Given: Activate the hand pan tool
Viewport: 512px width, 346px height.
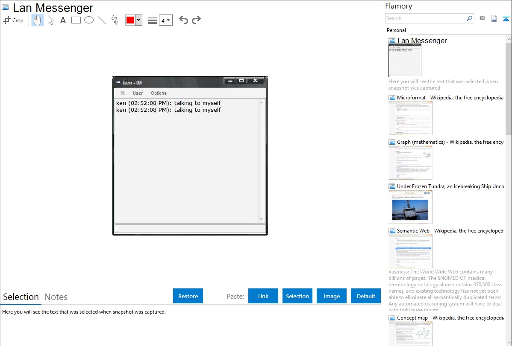Looking at the screenshot, I should [38, 20].
